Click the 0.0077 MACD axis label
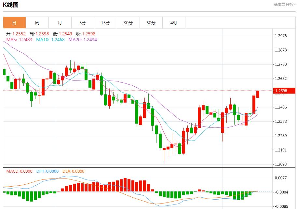Viewport: 297px width, 209px height. [281, 178]
